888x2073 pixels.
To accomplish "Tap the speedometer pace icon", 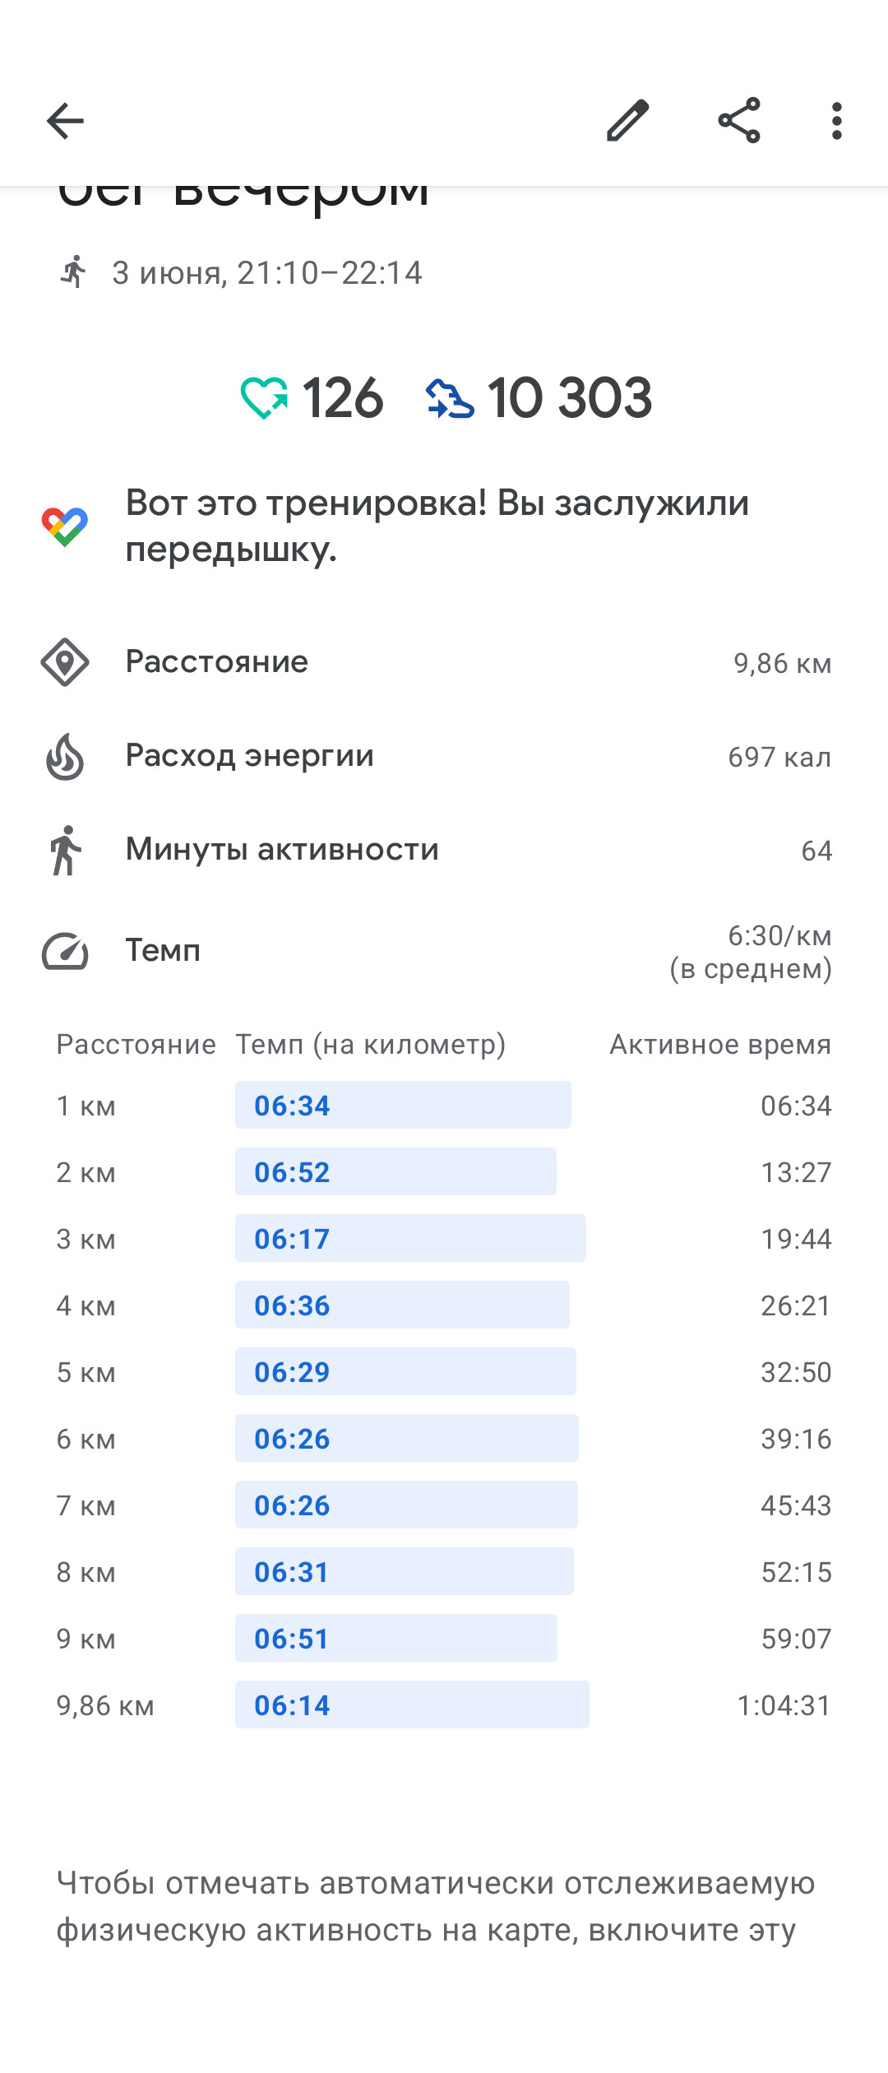I will [65, 951].
